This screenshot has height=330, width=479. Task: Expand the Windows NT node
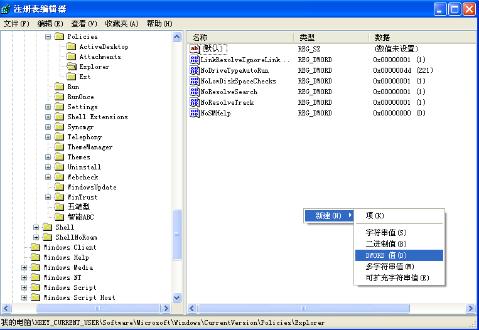point(24,277)
